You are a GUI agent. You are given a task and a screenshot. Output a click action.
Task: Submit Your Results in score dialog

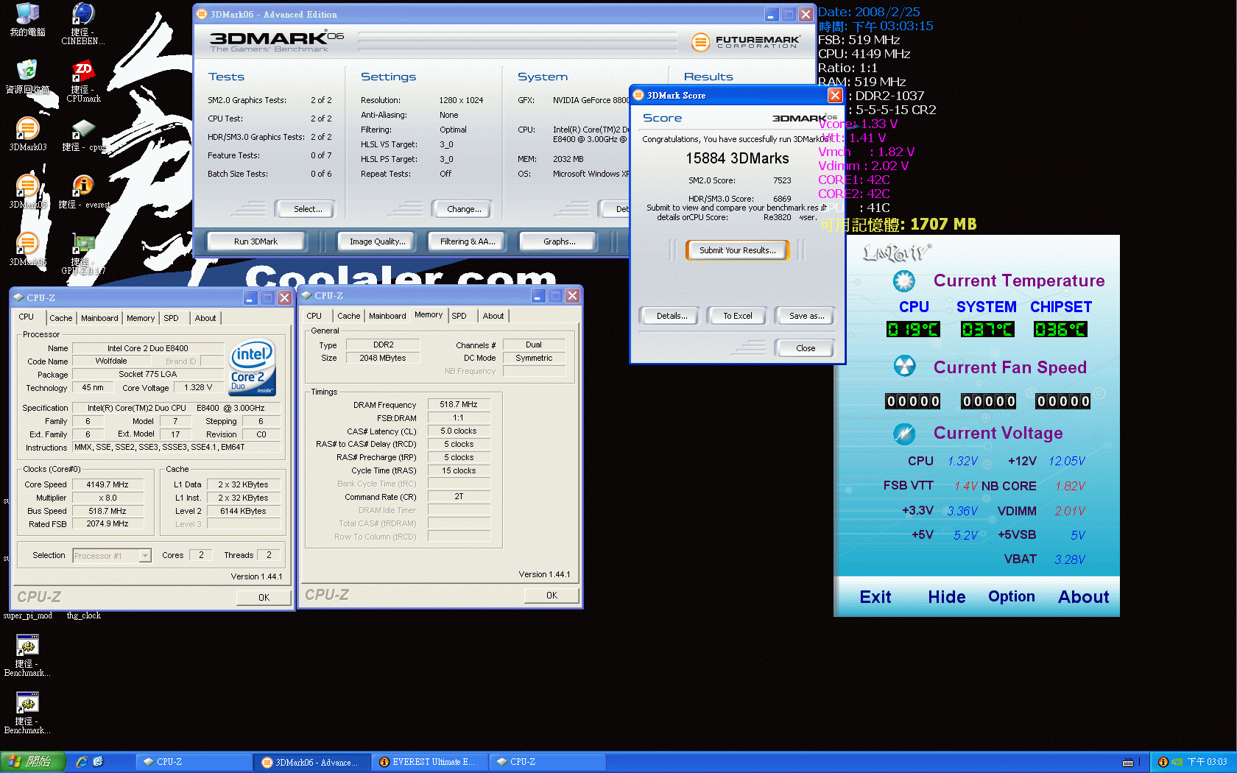tap(737, 250)
